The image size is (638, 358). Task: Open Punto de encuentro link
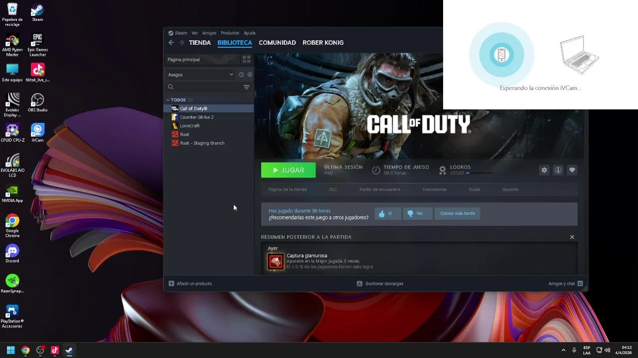coord(380,189)
